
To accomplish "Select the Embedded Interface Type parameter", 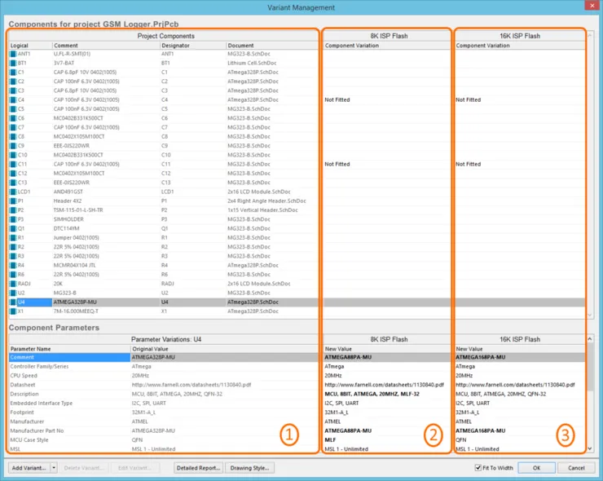I will tap(69, 404).
